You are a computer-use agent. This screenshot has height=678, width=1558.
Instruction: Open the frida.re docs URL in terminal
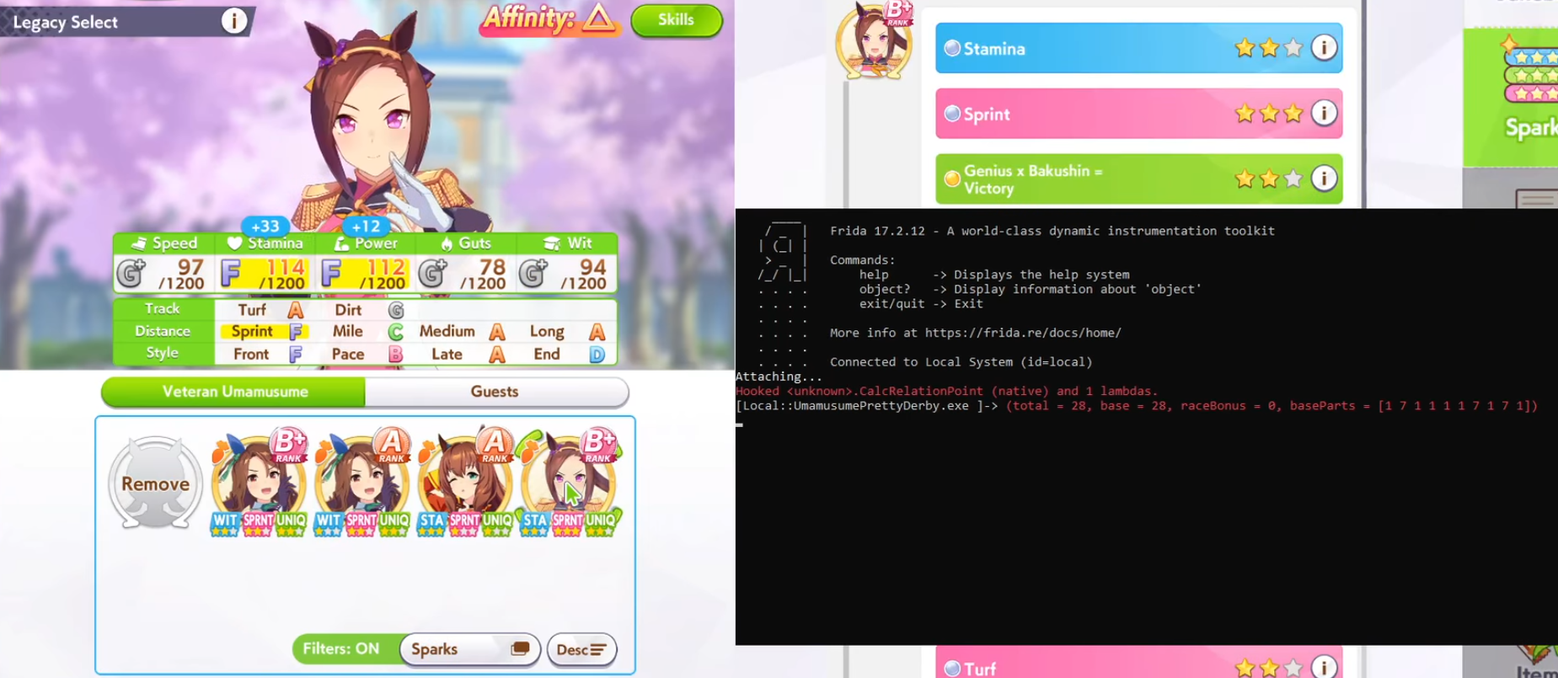[x=1023, y=333]
